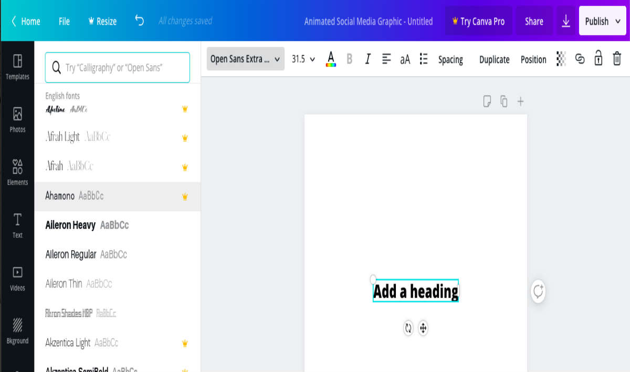Viewport: 630px width, 372px height.
Task: Click the download arrow icon
Action: (x=566, y=21)
